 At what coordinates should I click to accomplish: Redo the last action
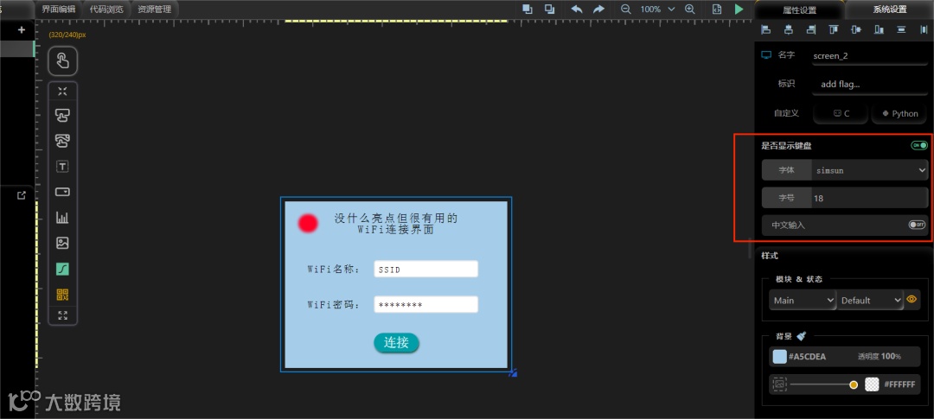coord(598,9)
